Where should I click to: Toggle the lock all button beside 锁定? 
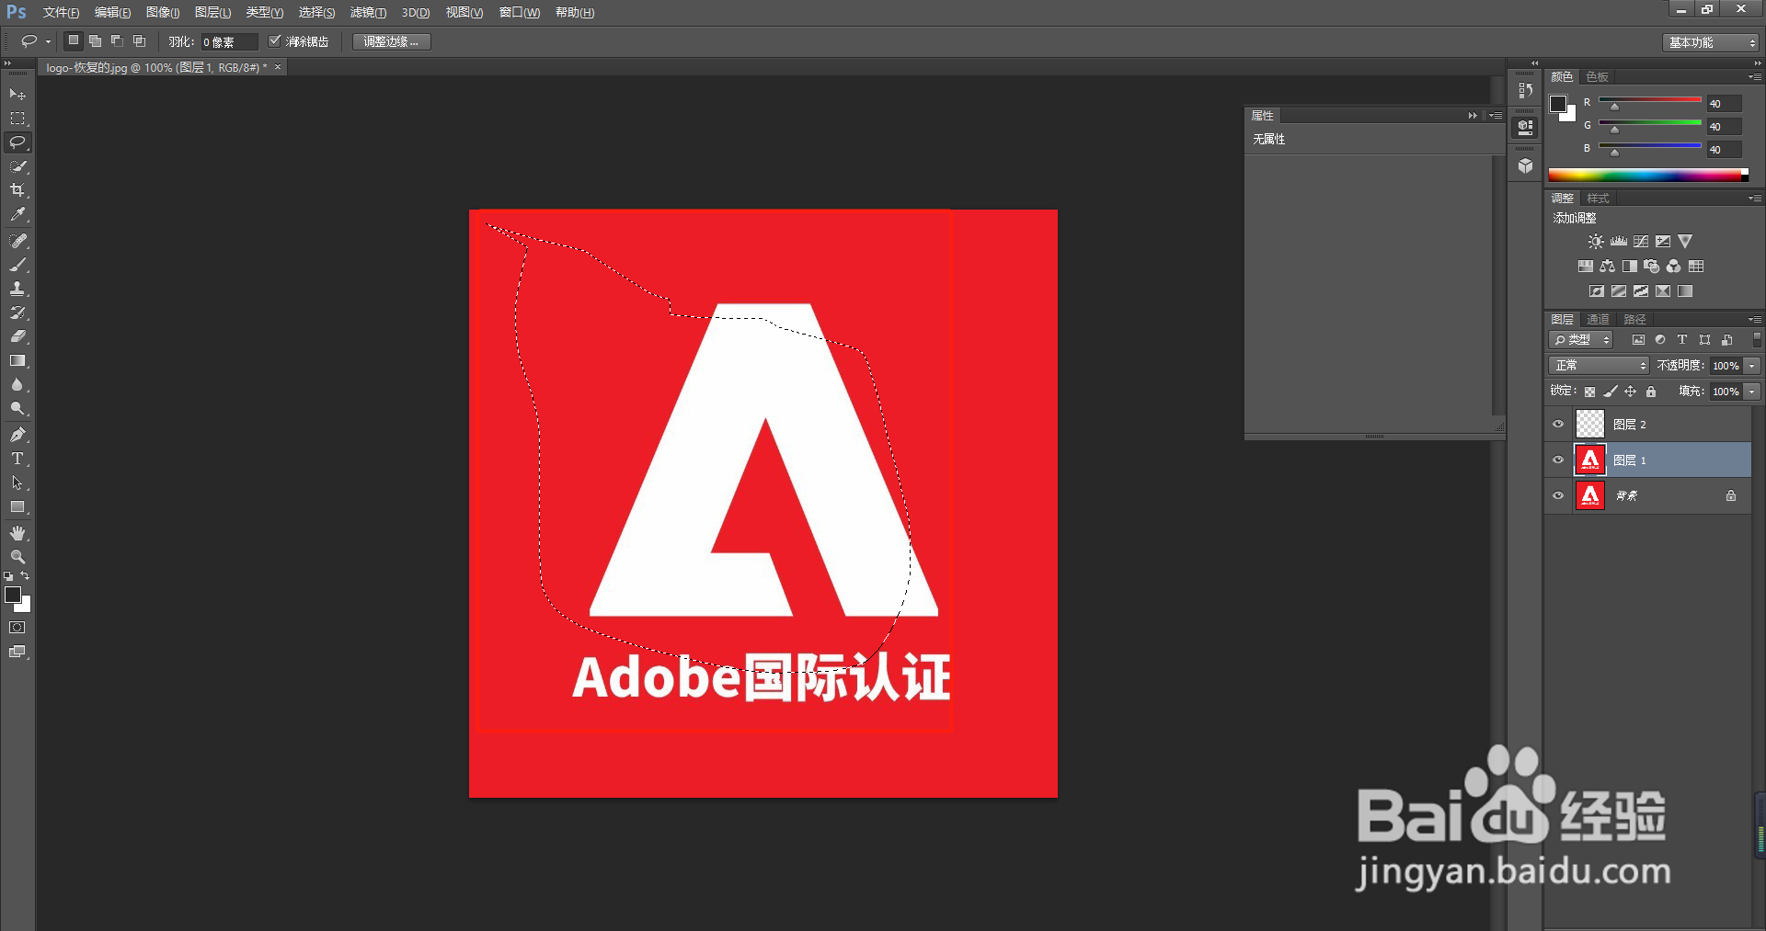coord(1651,392)
